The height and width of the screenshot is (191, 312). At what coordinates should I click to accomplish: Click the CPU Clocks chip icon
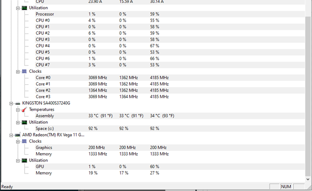(x=24, y=71)
